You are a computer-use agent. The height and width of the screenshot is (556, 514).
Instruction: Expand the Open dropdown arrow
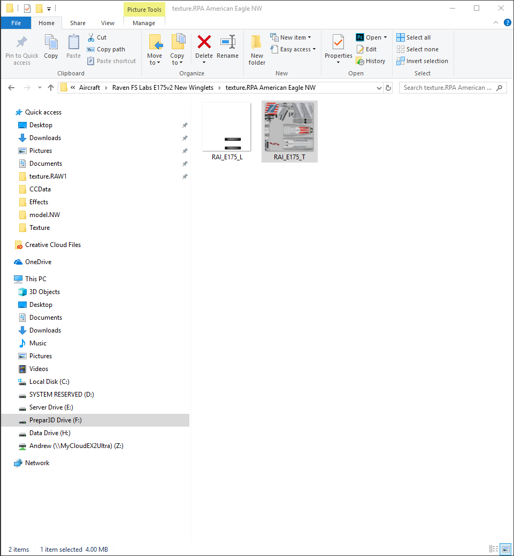[385, 37]
